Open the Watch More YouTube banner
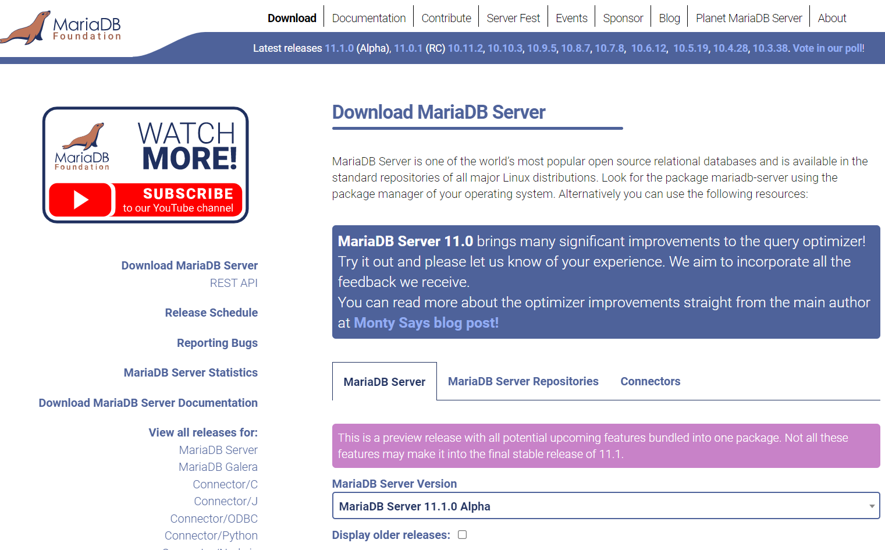The height and width of the screenshot is (550, 885). point(145,165)
